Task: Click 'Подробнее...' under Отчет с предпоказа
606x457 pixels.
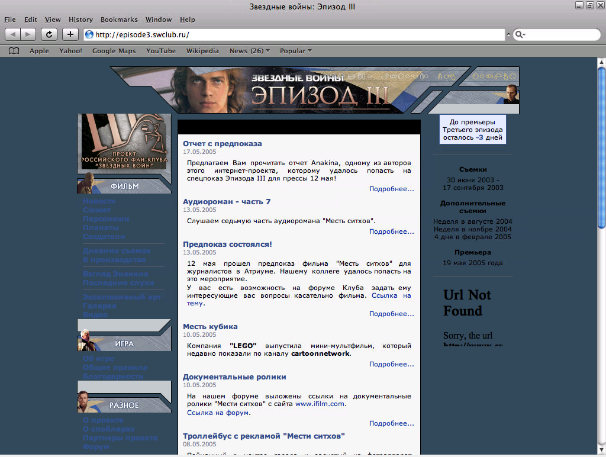Action: coord(392,189)
